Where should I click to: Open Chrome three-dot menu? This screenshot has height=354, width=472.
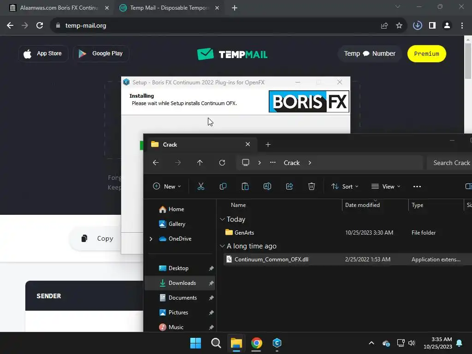(x=462, y=26)
